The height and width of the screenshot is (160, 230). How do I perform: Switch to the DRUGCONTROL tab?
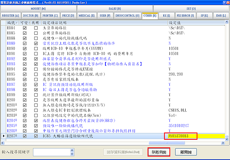127,16
